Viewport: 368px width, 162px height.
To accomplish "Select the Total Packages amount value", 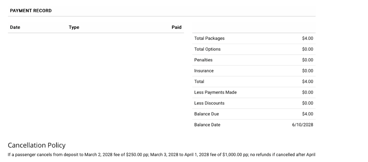I will (307, 38).
